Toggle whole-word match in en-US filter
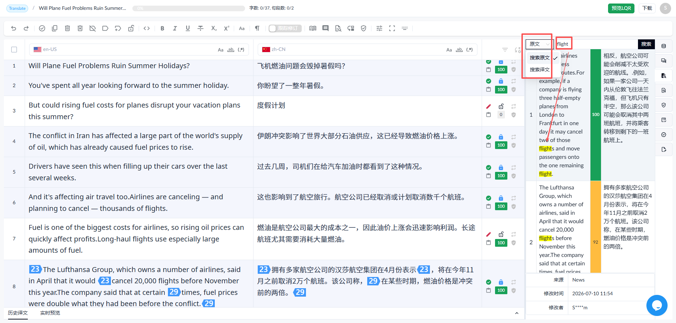The height and width of the screenshot is (323, 676). (231, 50)
